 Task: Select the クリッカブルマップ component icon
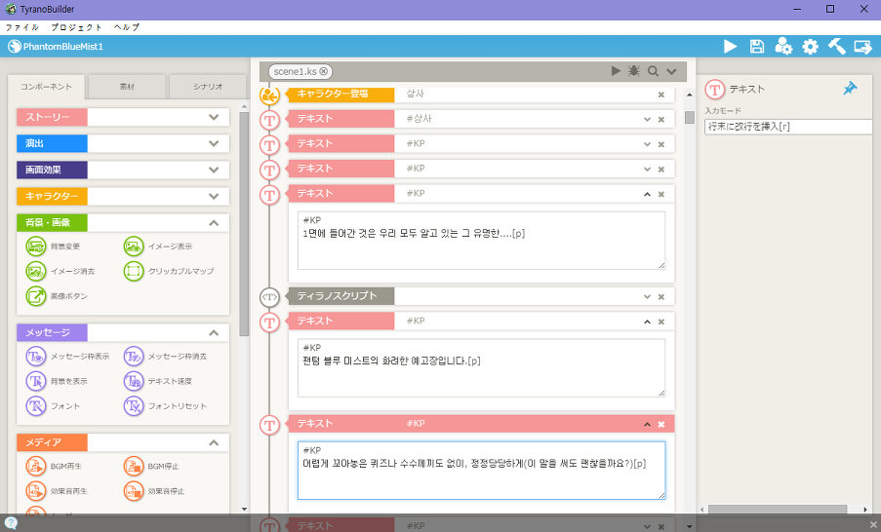(134, 271)
